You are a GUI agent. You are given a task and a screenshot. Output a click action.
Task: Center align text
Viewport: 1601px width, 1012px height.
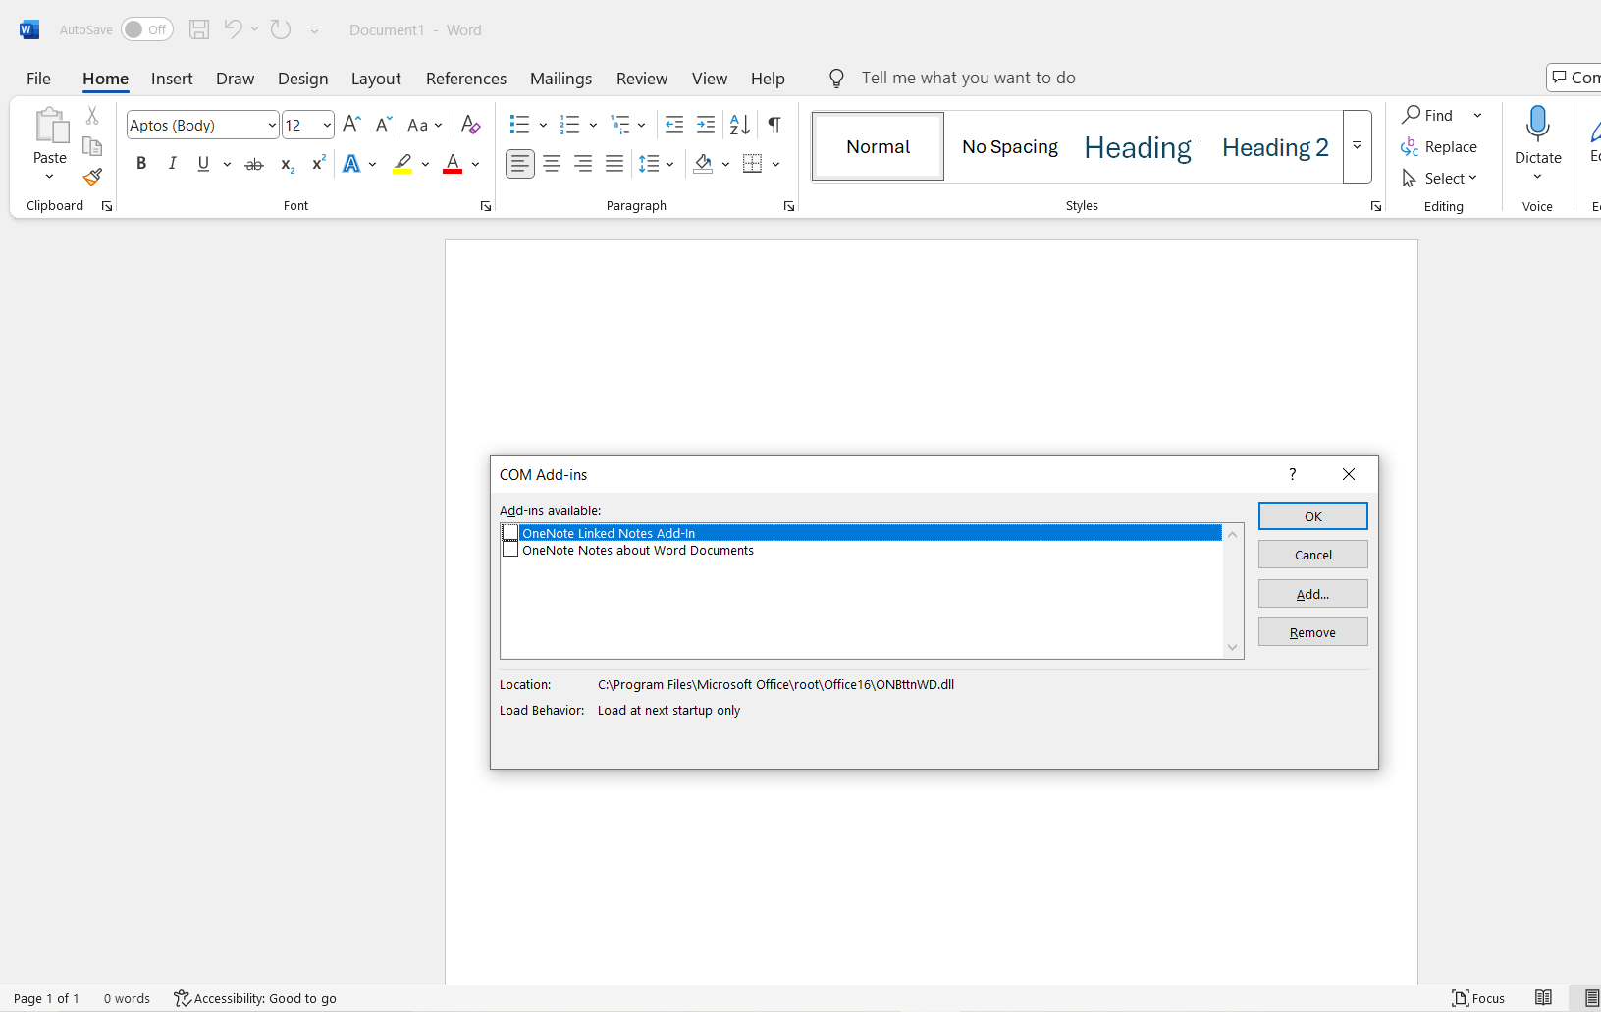click(x=552, y=164)
